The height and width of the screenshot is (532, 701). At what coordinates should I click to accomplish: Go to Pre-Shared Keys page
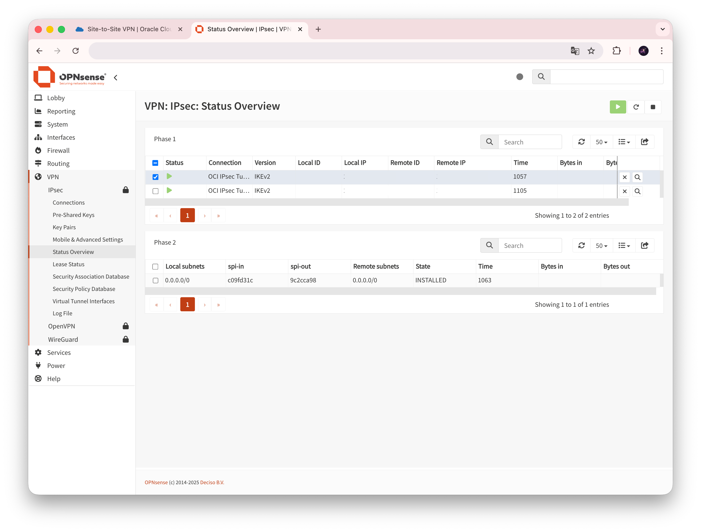pyautogui.click(x=73, y=215)
